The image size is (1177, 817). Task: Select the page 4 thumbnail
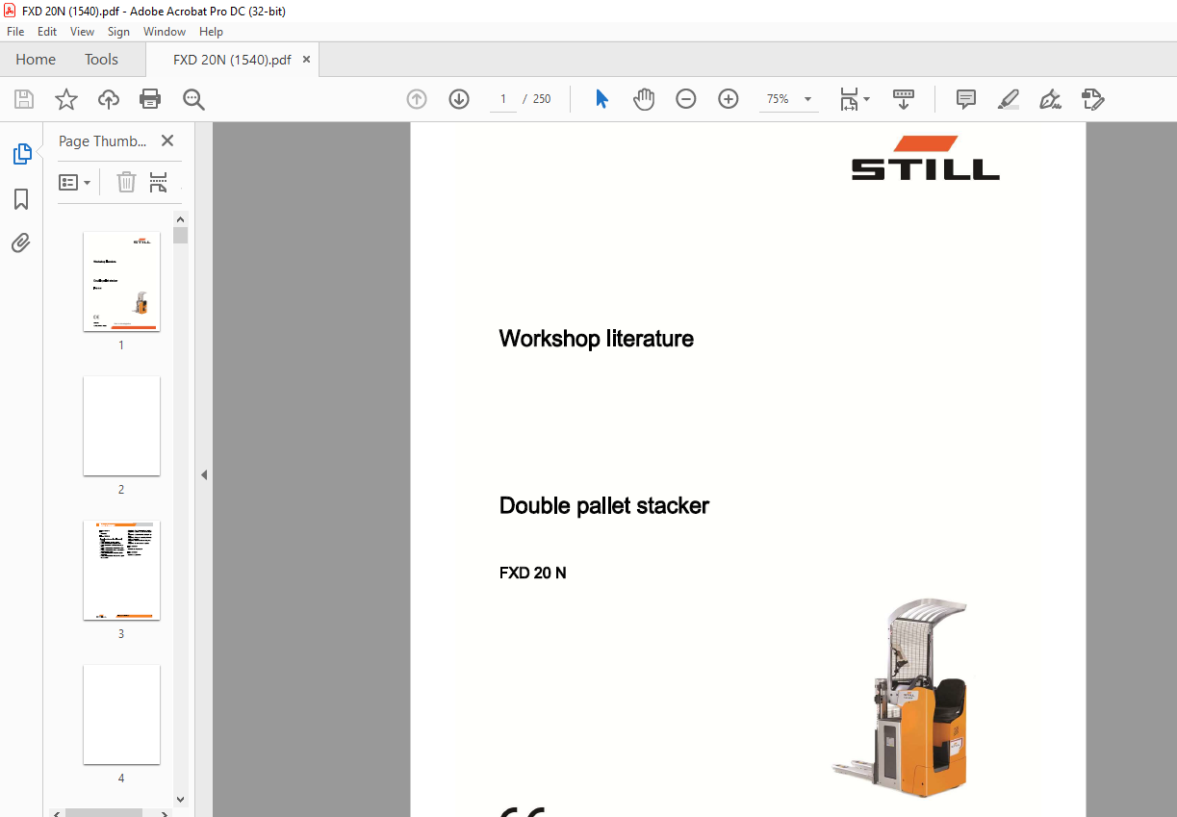tap(121, 714)
